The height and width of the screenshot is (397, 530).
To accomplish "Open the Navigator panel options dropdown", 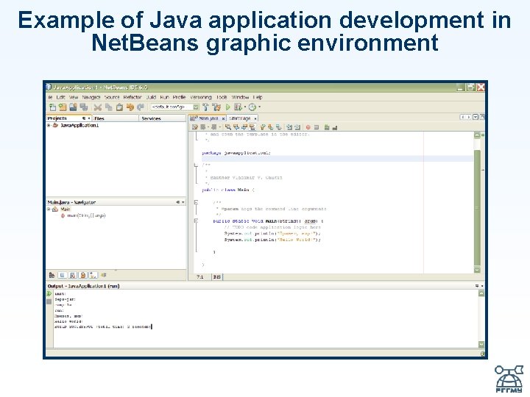I will pyautogui.click(x=183, y=202).
